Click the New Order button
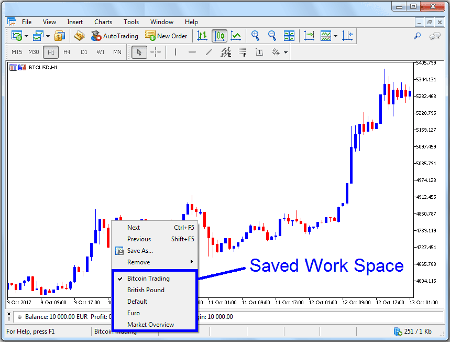 coord(167,36)
